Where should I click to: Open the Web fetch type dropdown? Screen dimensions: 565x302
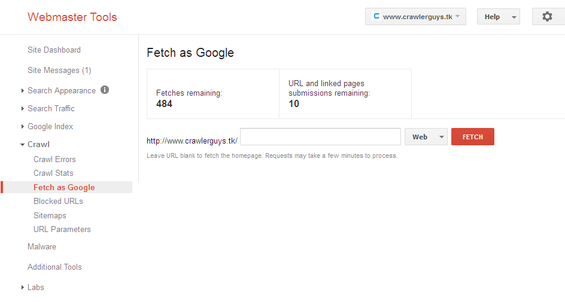coord(426,137)
